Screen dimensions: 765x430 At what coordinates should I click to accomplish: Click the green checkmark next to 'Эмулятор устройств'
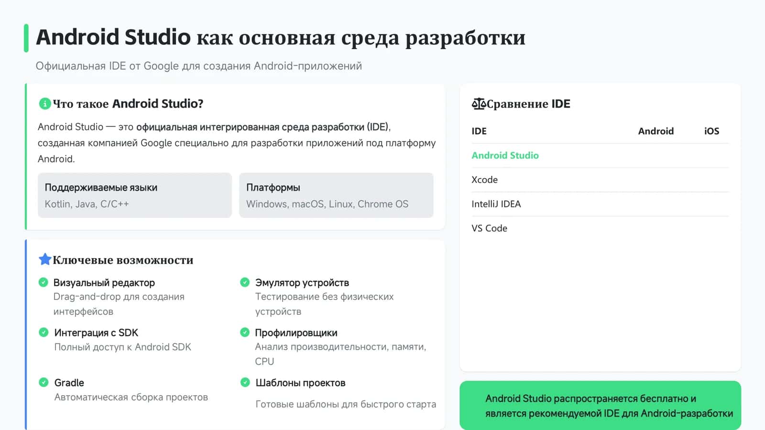pyautogui.click(x=245, y=282)
